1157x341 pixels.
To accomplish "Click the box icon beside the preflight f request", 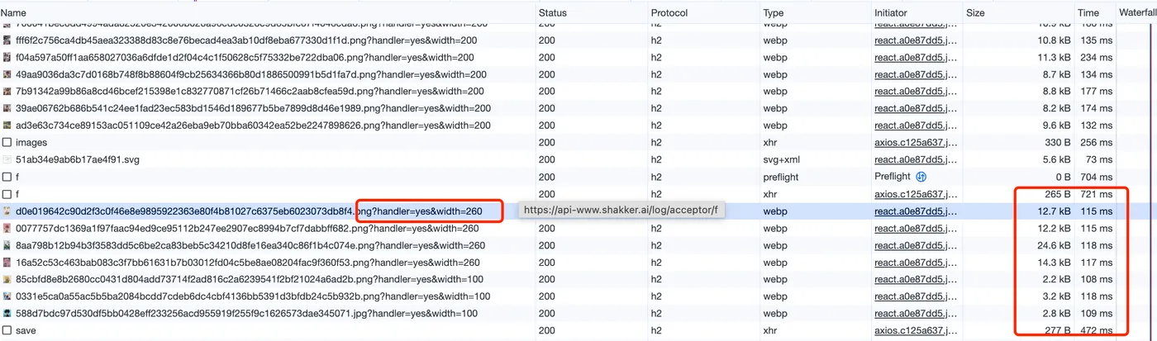I will pos(7,177).
